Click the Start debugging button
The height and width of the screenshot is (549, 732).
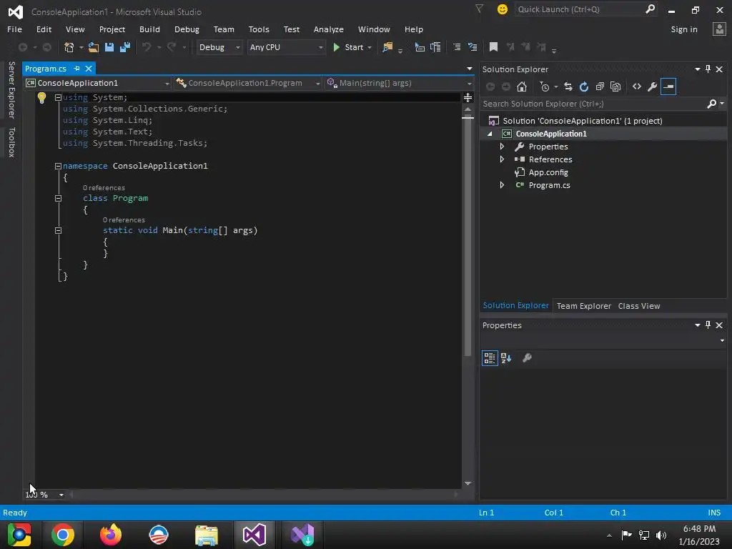(348, 47)
